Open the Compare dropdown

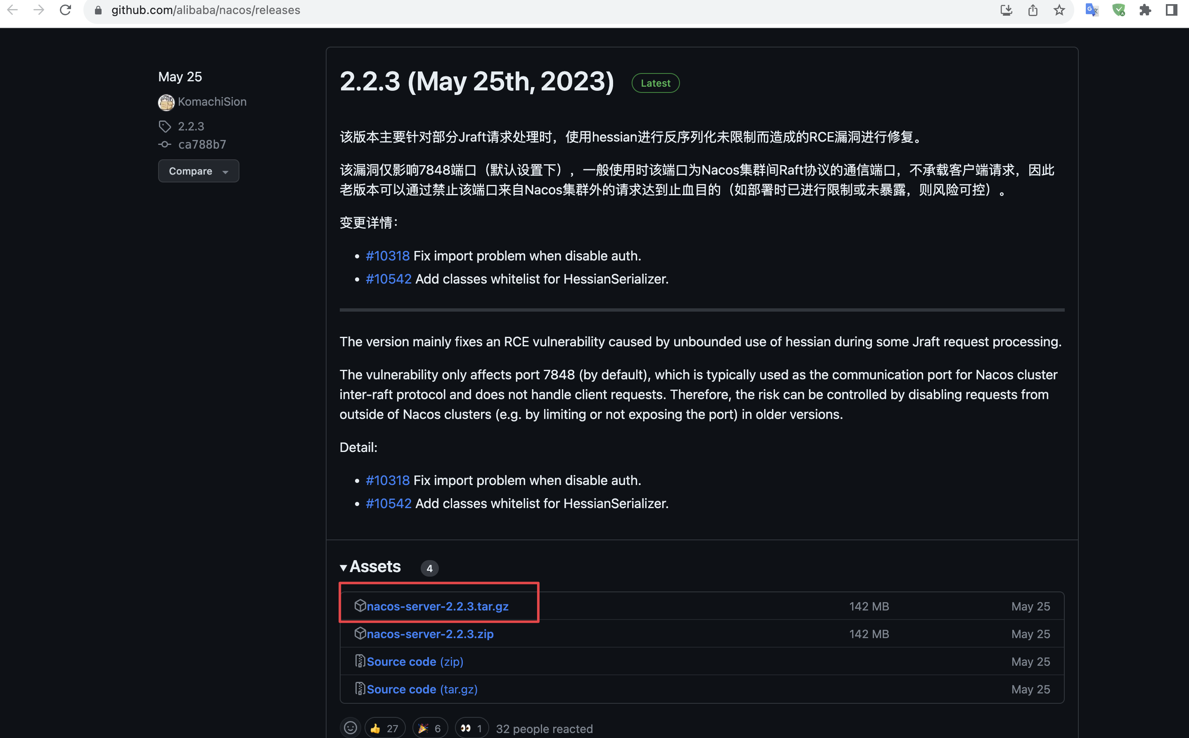coord(199,171)
